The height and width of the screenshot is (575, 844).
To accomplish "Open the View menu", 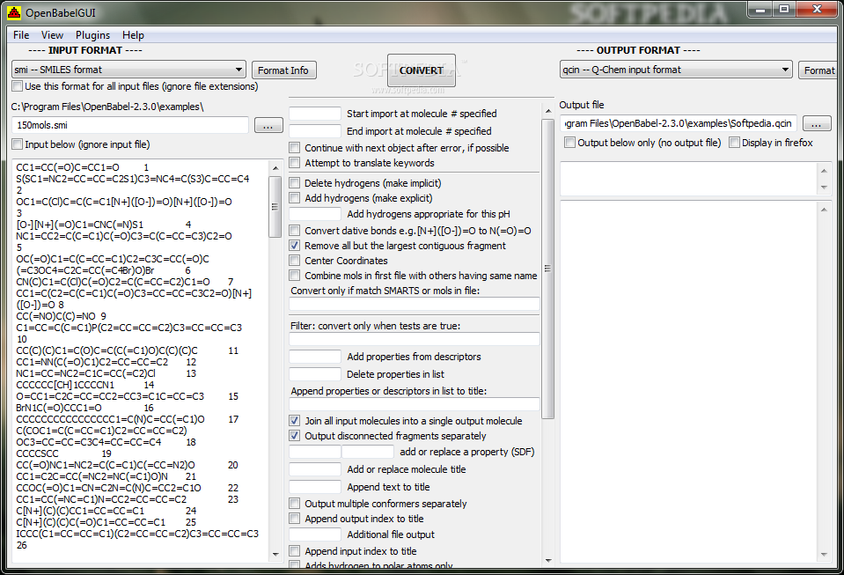I will pyautogui.click(x=52, y=35).
